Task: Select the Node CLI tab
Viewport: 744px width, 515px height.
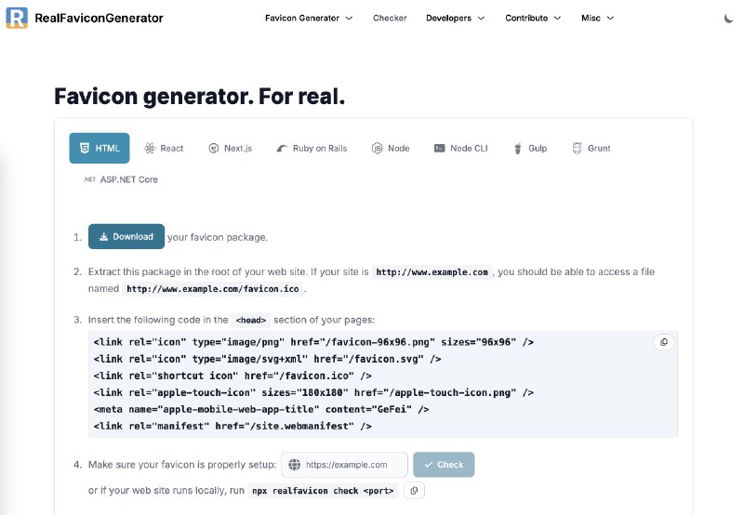Action: coord(460,149)
